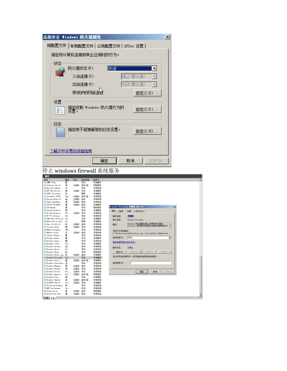Screen dimensions: 287x371
Task: Switch to the 公用配置文件 tab
Action: [108, 46]
